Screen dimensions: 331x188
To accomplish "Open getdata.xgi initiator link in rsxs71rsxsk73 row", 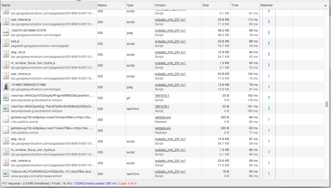I will coord(163,128).
